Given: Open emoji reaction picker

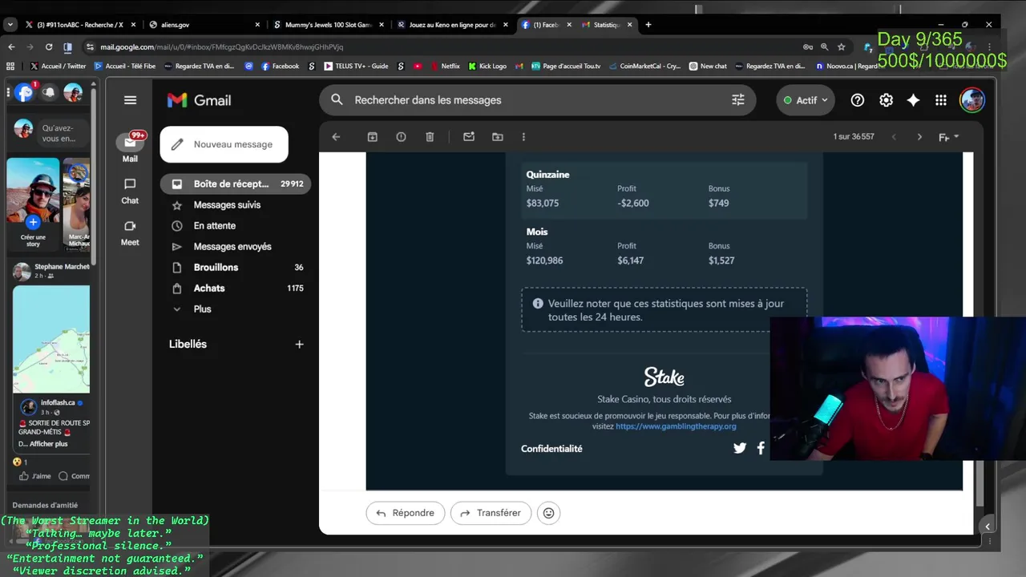Looking at the screenshot, I should tap(548, 513).
